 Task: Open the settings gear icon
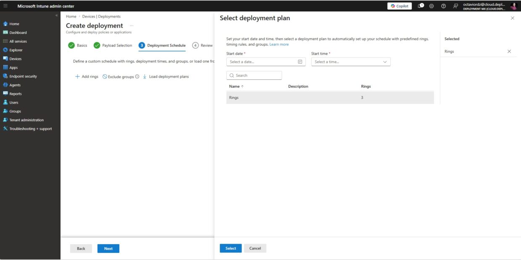point(432,6)
